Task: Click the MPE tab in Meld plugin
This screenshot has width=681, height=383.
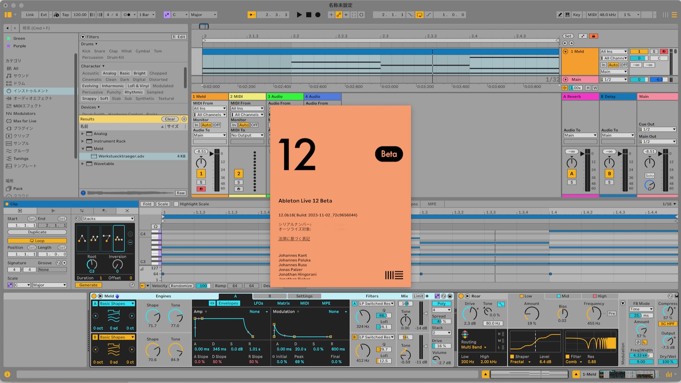Action: click(x=326, y=303)
